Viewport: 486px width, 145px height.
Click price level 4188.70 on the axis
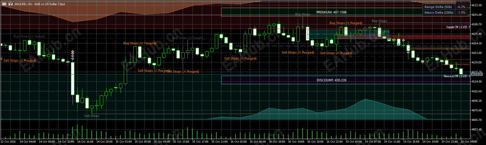click(476, 24)
